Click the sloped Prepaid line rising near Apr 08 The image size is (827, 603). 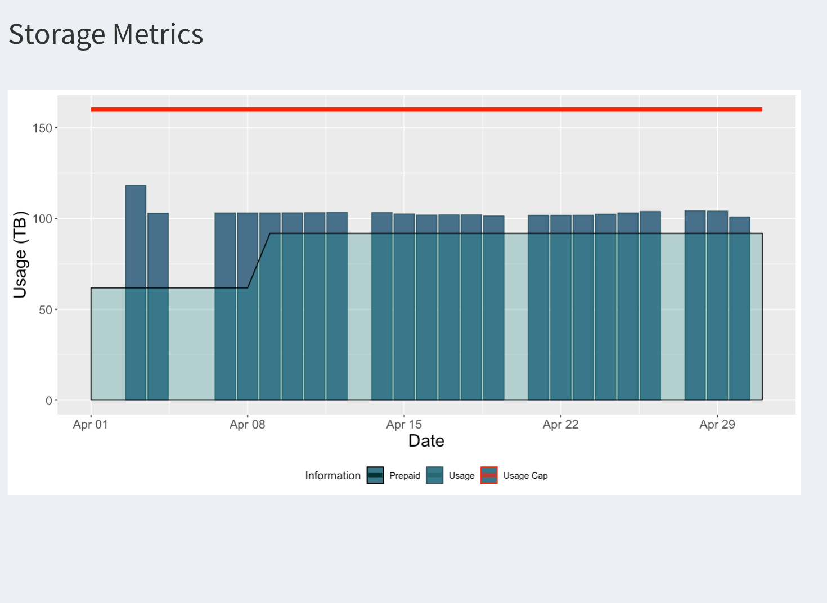click(259, 260)
